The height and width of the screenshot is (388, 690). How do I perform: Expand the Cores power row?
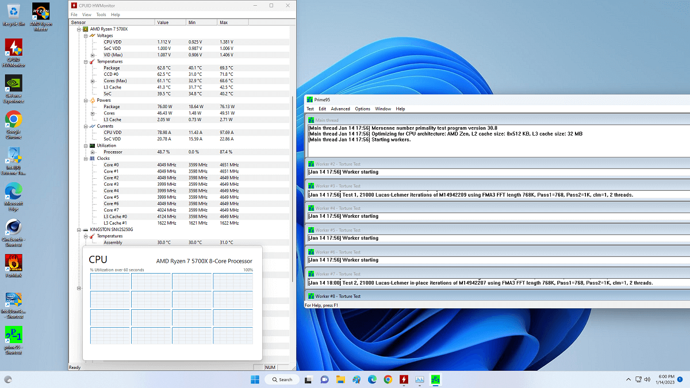coord(92,113)
